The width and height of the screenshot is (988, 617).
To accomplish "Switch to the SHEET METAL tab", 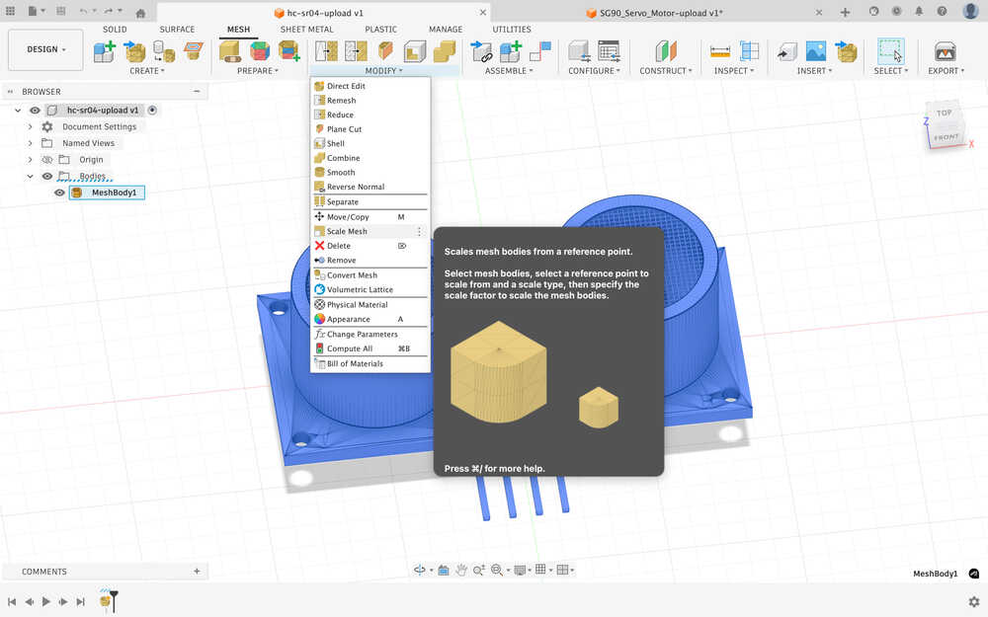I will [x=306, y=30].
